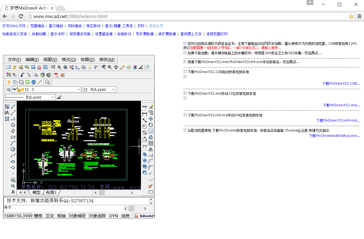Toggle 线宽 lineweight display

point(126,216)
